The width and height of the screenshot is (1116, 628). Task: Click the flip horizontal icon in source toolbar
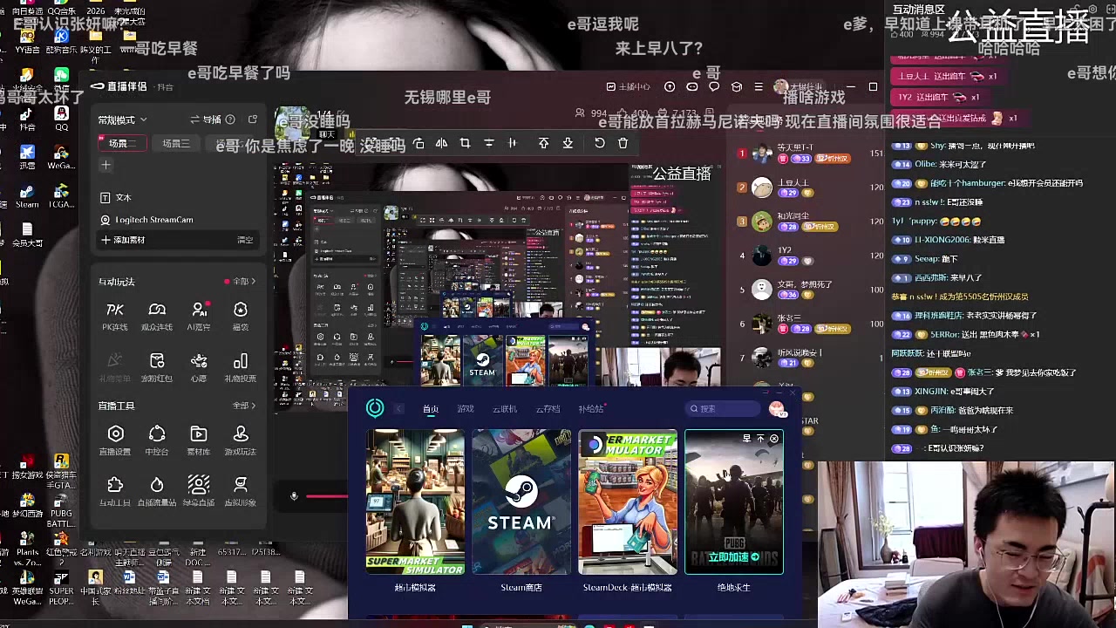click(441, 143)
